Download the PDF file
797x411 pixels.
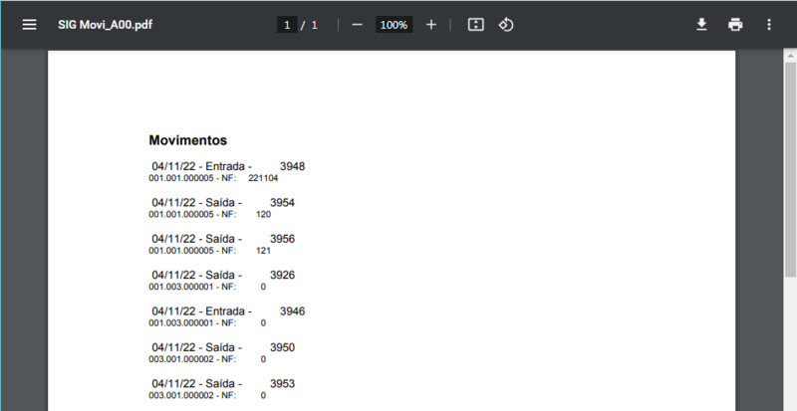(701, 25)
